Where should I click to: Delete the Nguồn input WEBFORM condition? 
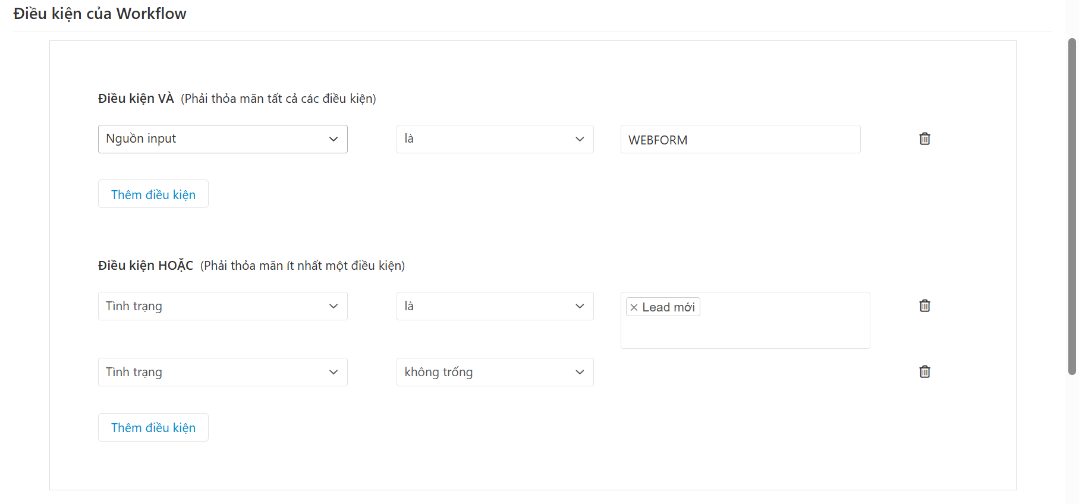(x=924, y=138)
